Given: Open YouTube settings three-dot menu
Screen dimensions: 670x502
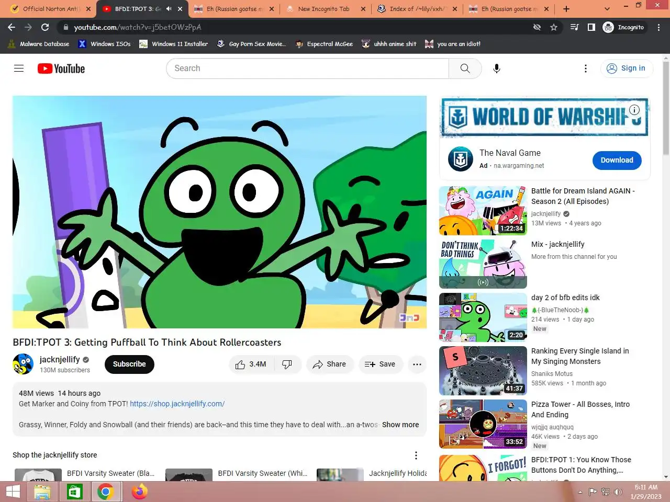Looking at the screenshot, I should 586,69.
